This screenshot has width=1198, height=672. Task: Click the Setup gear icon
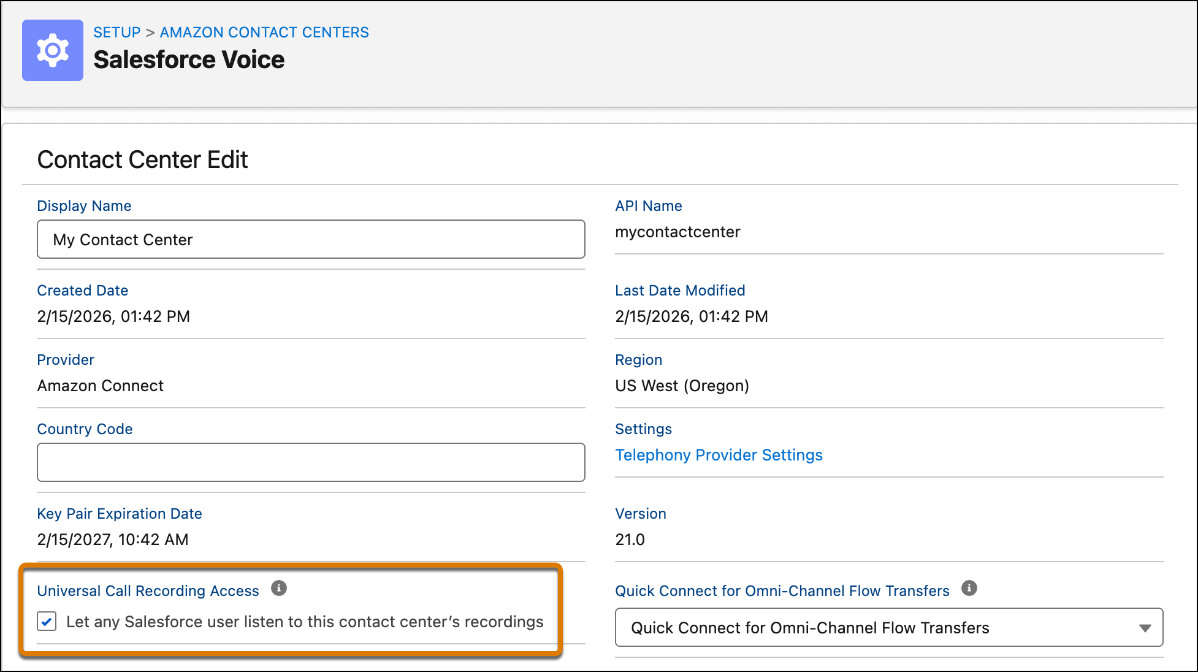[53, 50]
